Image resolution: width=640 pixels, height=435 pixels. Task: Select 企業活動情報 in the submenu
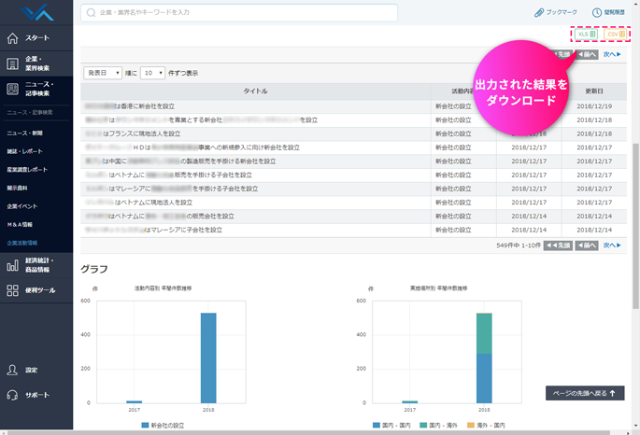coord(22,243)
